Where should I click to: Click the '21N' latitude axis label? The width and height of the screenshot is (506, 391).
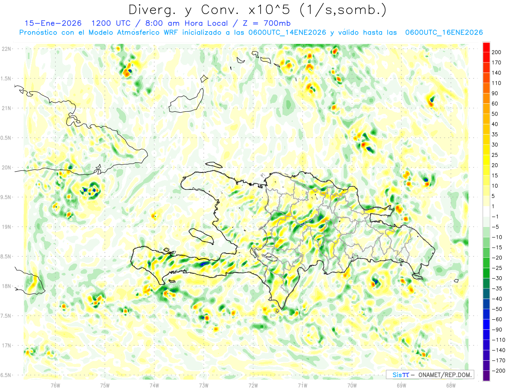(x=6, y=108)
